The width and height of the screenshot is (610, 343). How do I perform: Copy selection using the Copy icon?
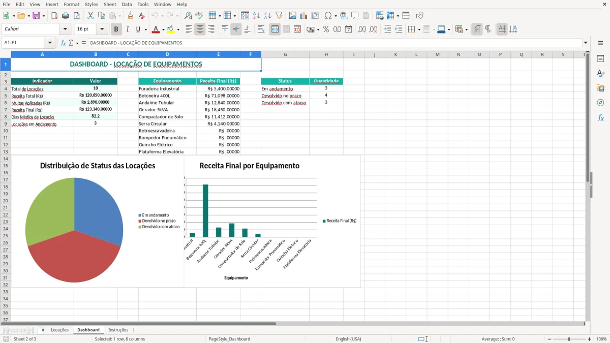point(102,16)
